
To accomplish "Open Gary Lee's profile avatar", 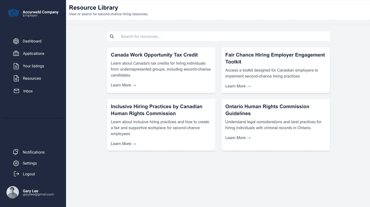I will tap(13, 192).
